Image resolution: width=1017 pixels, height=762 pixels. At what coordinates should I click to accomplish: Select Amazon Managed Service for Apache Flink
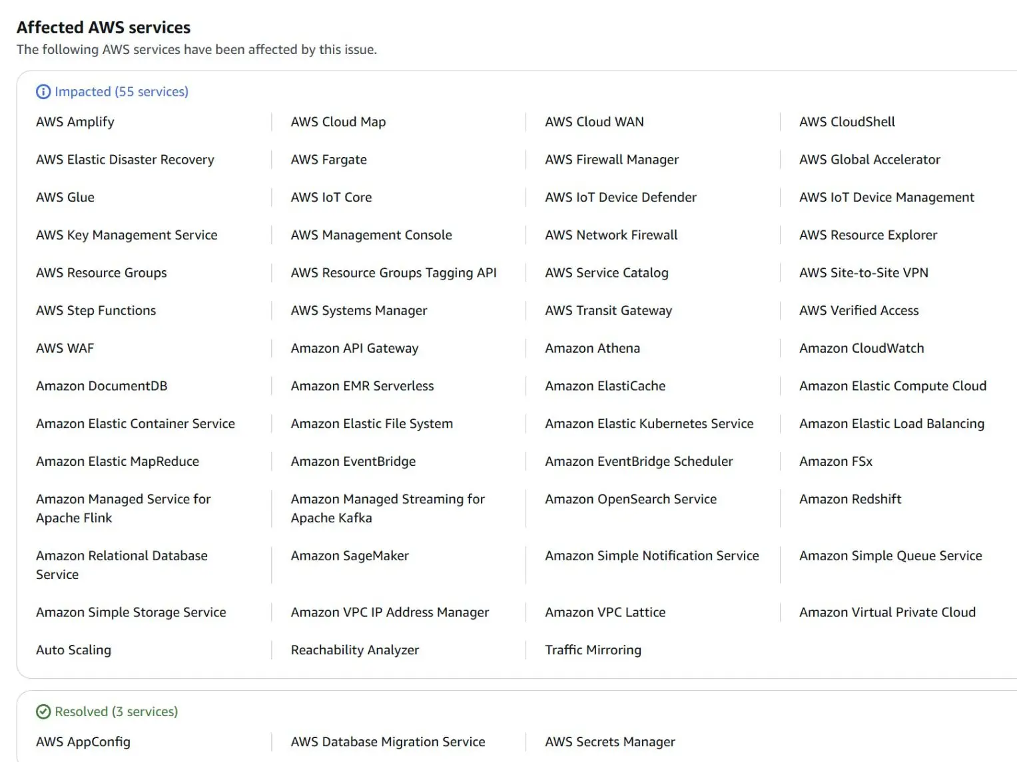point(123,509)
